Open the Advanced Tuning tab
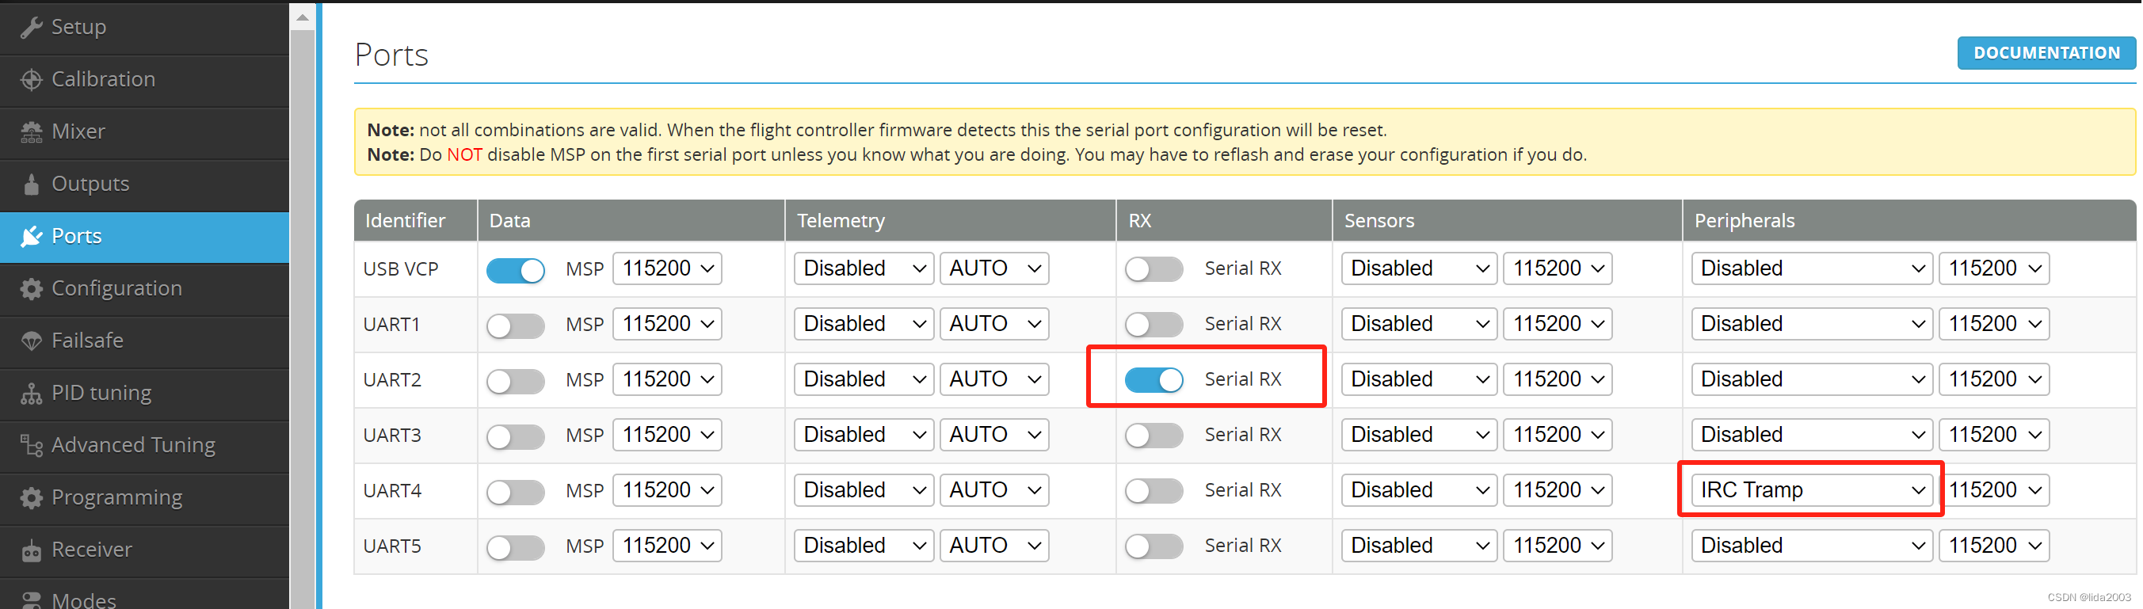This screenshot has width=2143, height=609. pos(133,445)
